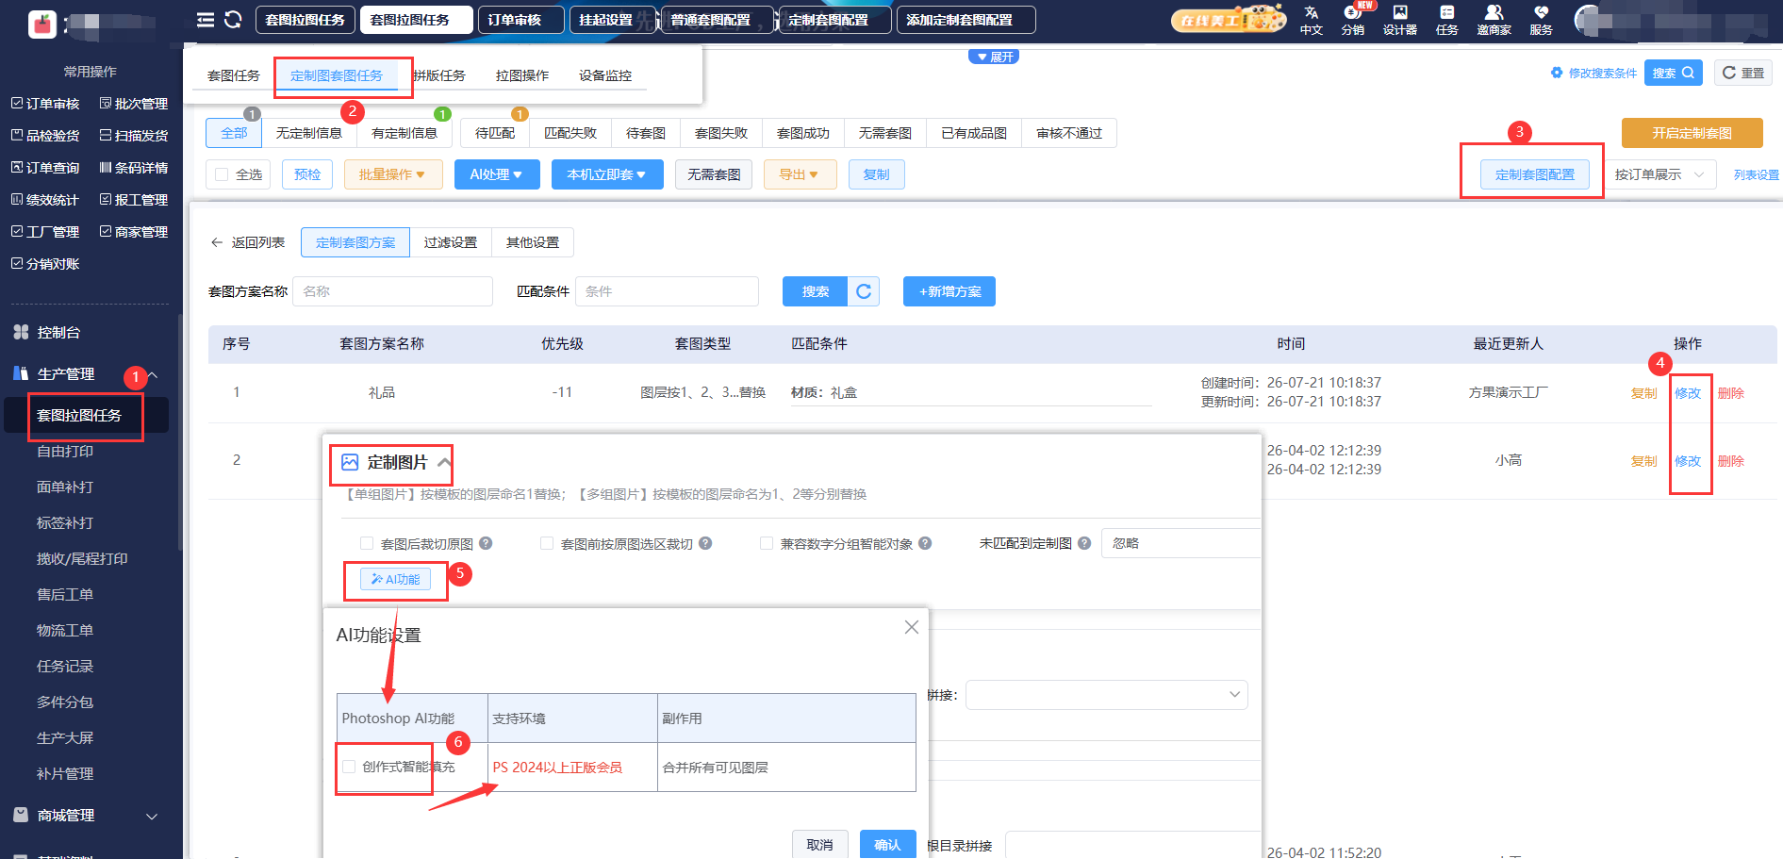Open 控制台 in the sidebar

[x=58, y=332]
